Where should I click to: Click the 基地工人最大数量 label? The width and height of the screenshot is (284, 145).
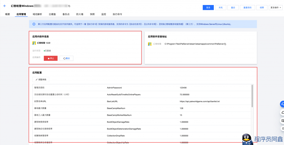(x=42, y=115)
